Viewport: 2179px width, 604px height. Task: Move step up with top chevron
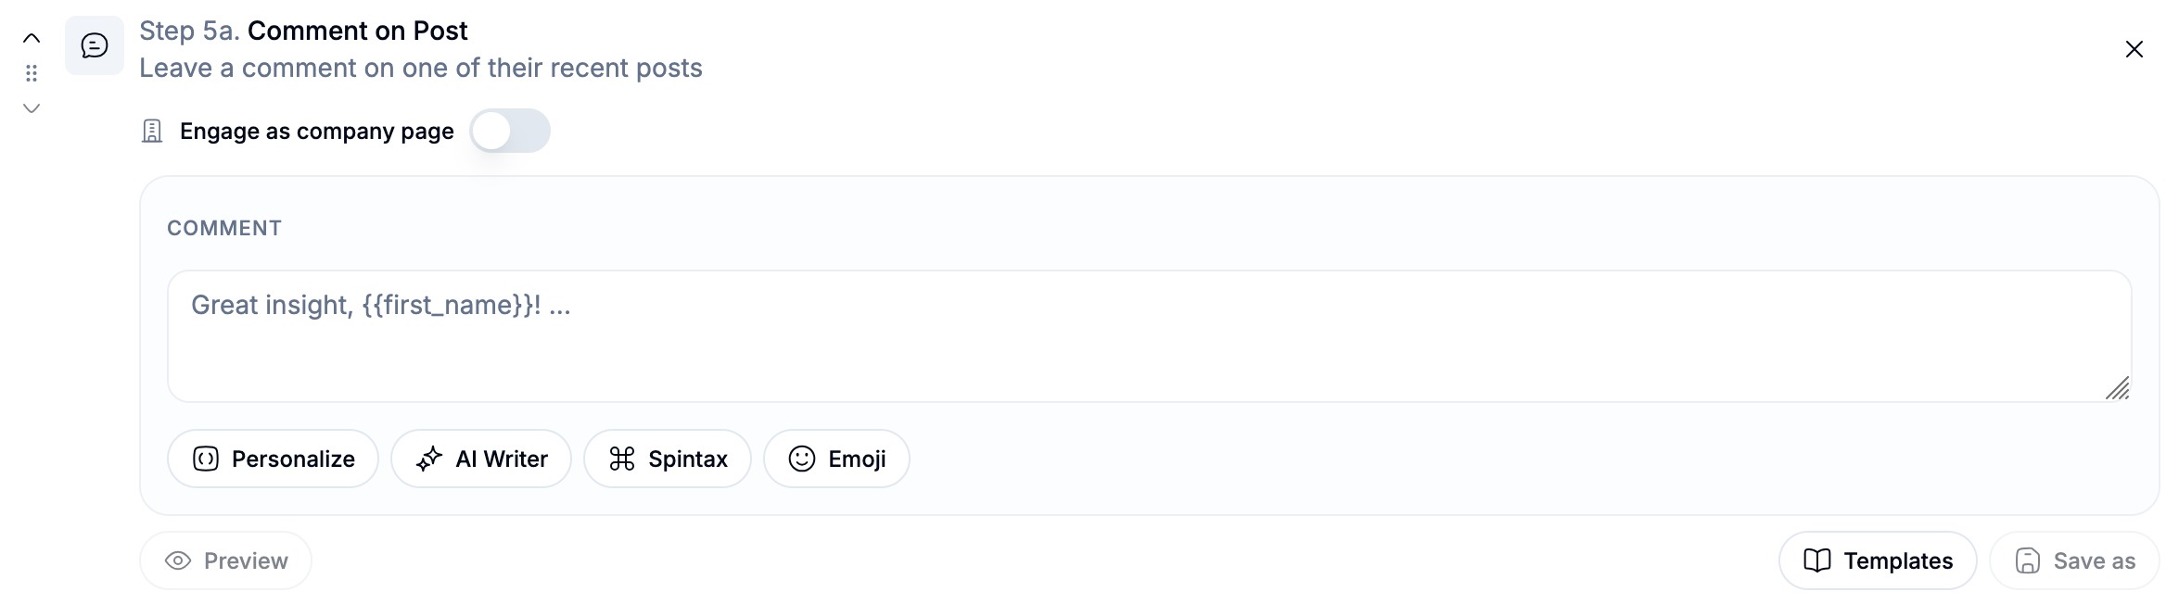[32, 38]
